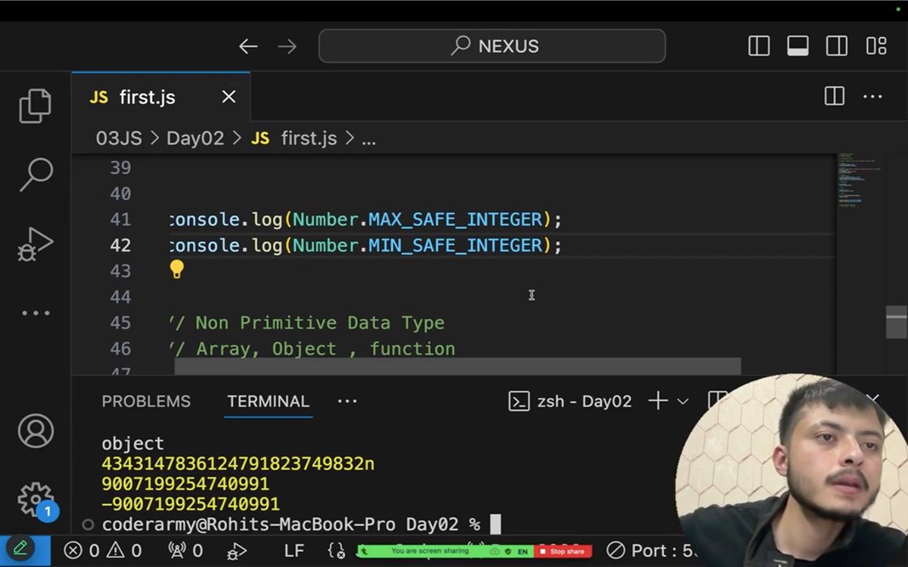
Task: Stop screen sharing with Stop share
Action: (563, 551)
